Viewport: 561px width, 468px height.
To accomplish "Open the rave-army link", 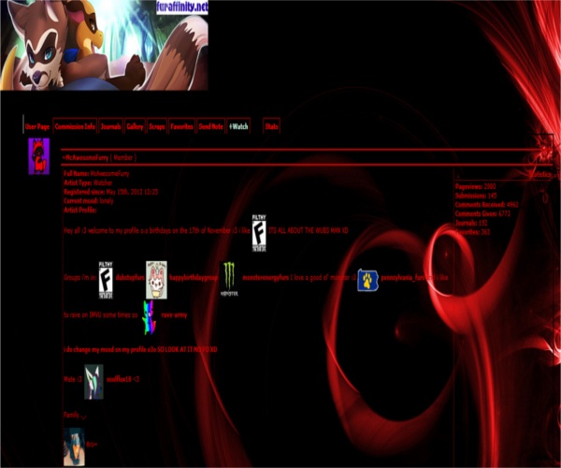I will click(174, 315).
